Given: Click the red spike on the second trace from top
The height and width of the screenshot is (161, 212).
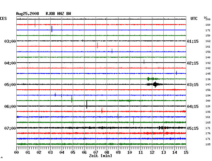Looking at the screenshot, I should pos(35,23).
